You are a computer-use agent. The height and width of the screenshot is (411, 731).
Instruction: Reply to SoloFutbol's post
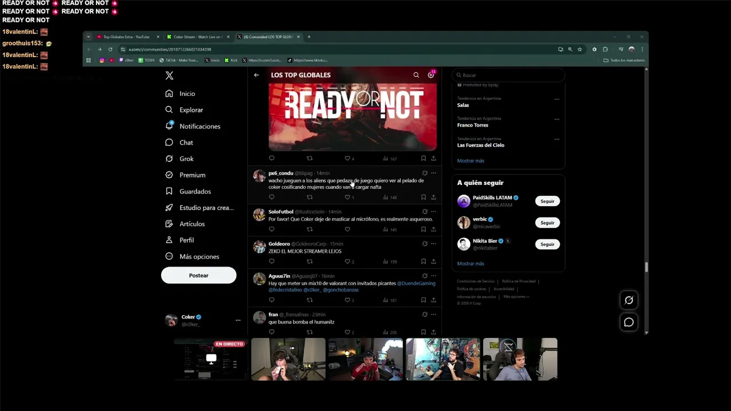click(272, 229)
